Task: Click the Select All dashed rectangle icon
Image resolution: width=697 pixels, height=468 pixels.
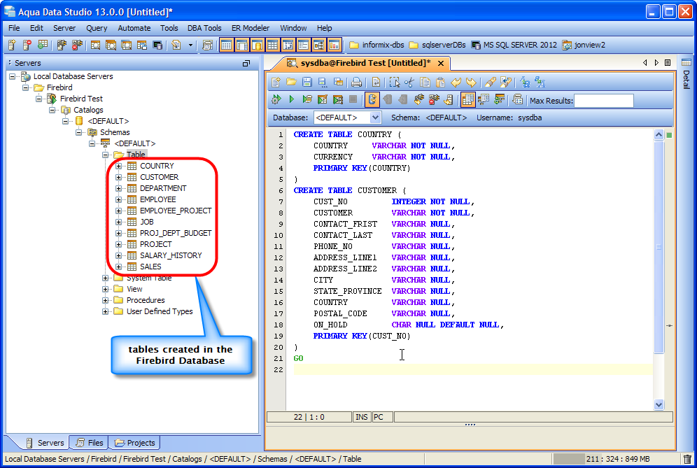Action: click(x=394, y=83)
